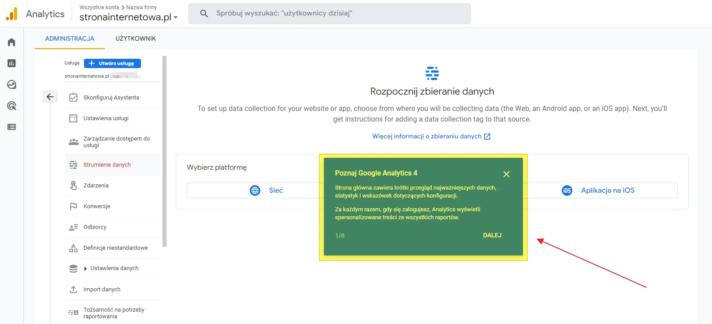Open the Advertising sidebar icon
Viewport: 712px width, 324px height.
pos(11,106)
